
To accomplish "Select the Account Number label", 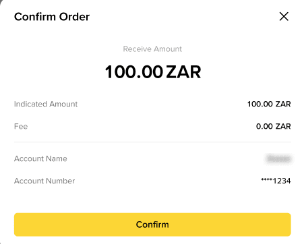I will pos(44,181).
